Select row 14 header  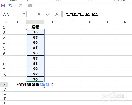pos(4,94)
